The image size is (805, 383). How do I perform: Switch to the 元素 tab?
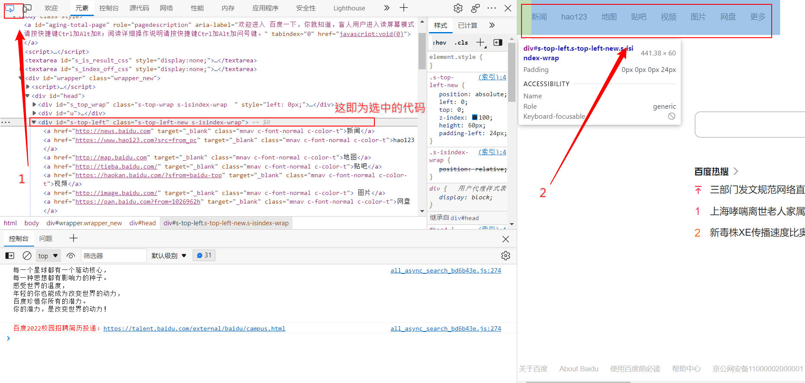coord(82,8)
